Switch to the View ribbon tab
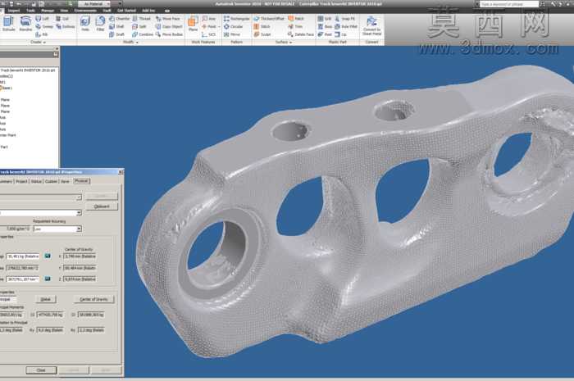The image size is (574, 381). pos(64,11)
